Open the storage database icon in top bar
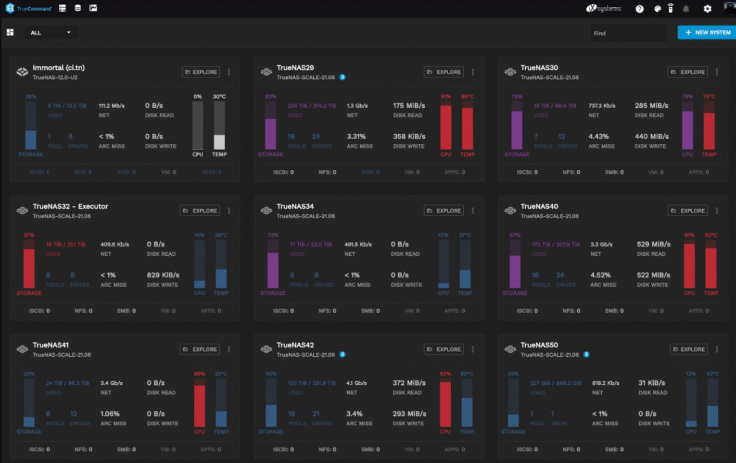Screen dimensions: 736x463 click(x=78, y=8)
